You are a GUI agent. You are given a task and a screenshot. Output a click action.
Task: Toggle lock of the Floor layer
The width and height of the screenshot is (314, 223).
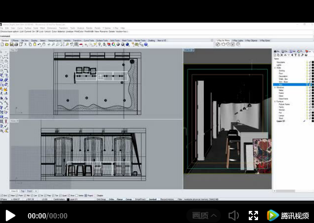310,73
